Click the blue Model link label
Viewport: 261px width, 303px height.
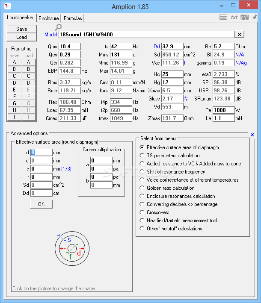[x=50, y=35]
